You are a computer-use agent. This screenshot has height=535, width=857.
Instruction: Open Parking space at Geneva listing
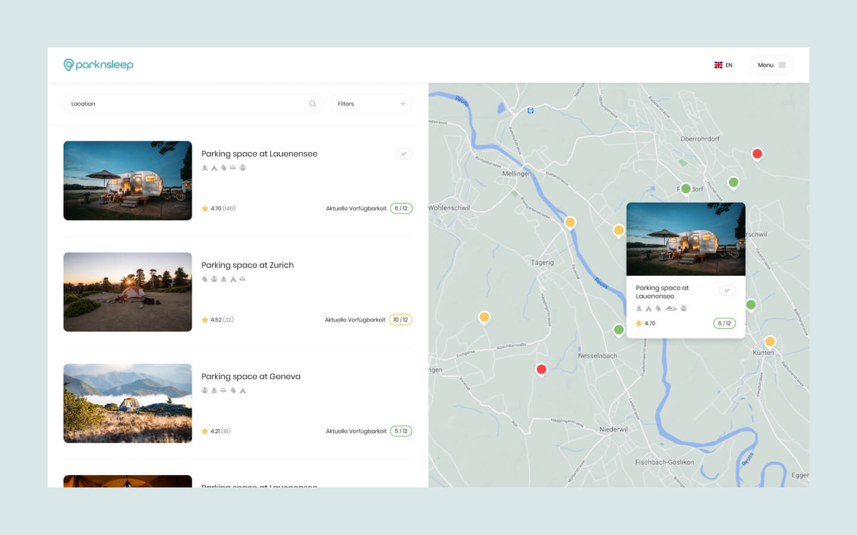pos(251,376)
